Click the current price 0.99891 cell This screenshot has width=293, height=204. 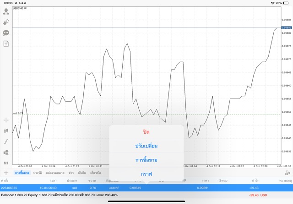coord(203,188)
